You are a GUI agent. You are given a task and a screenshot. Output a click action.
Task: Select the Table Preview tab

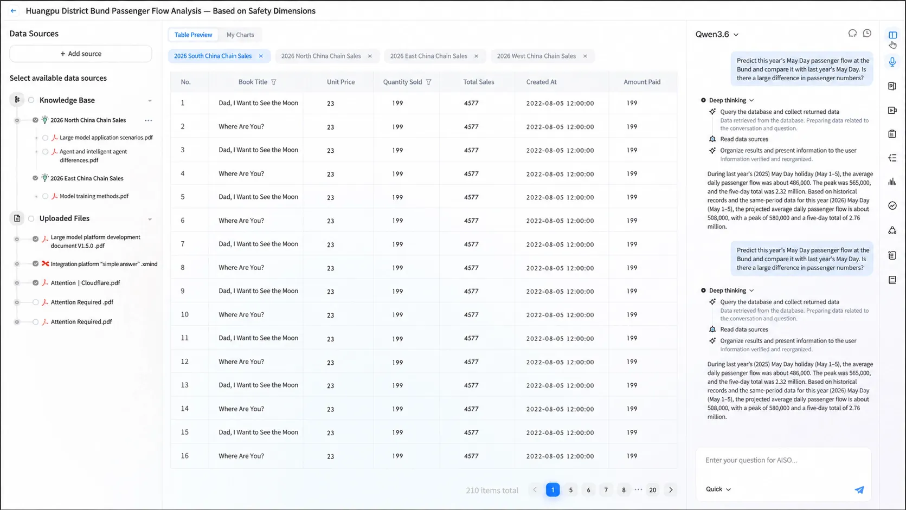coord(194,35)
